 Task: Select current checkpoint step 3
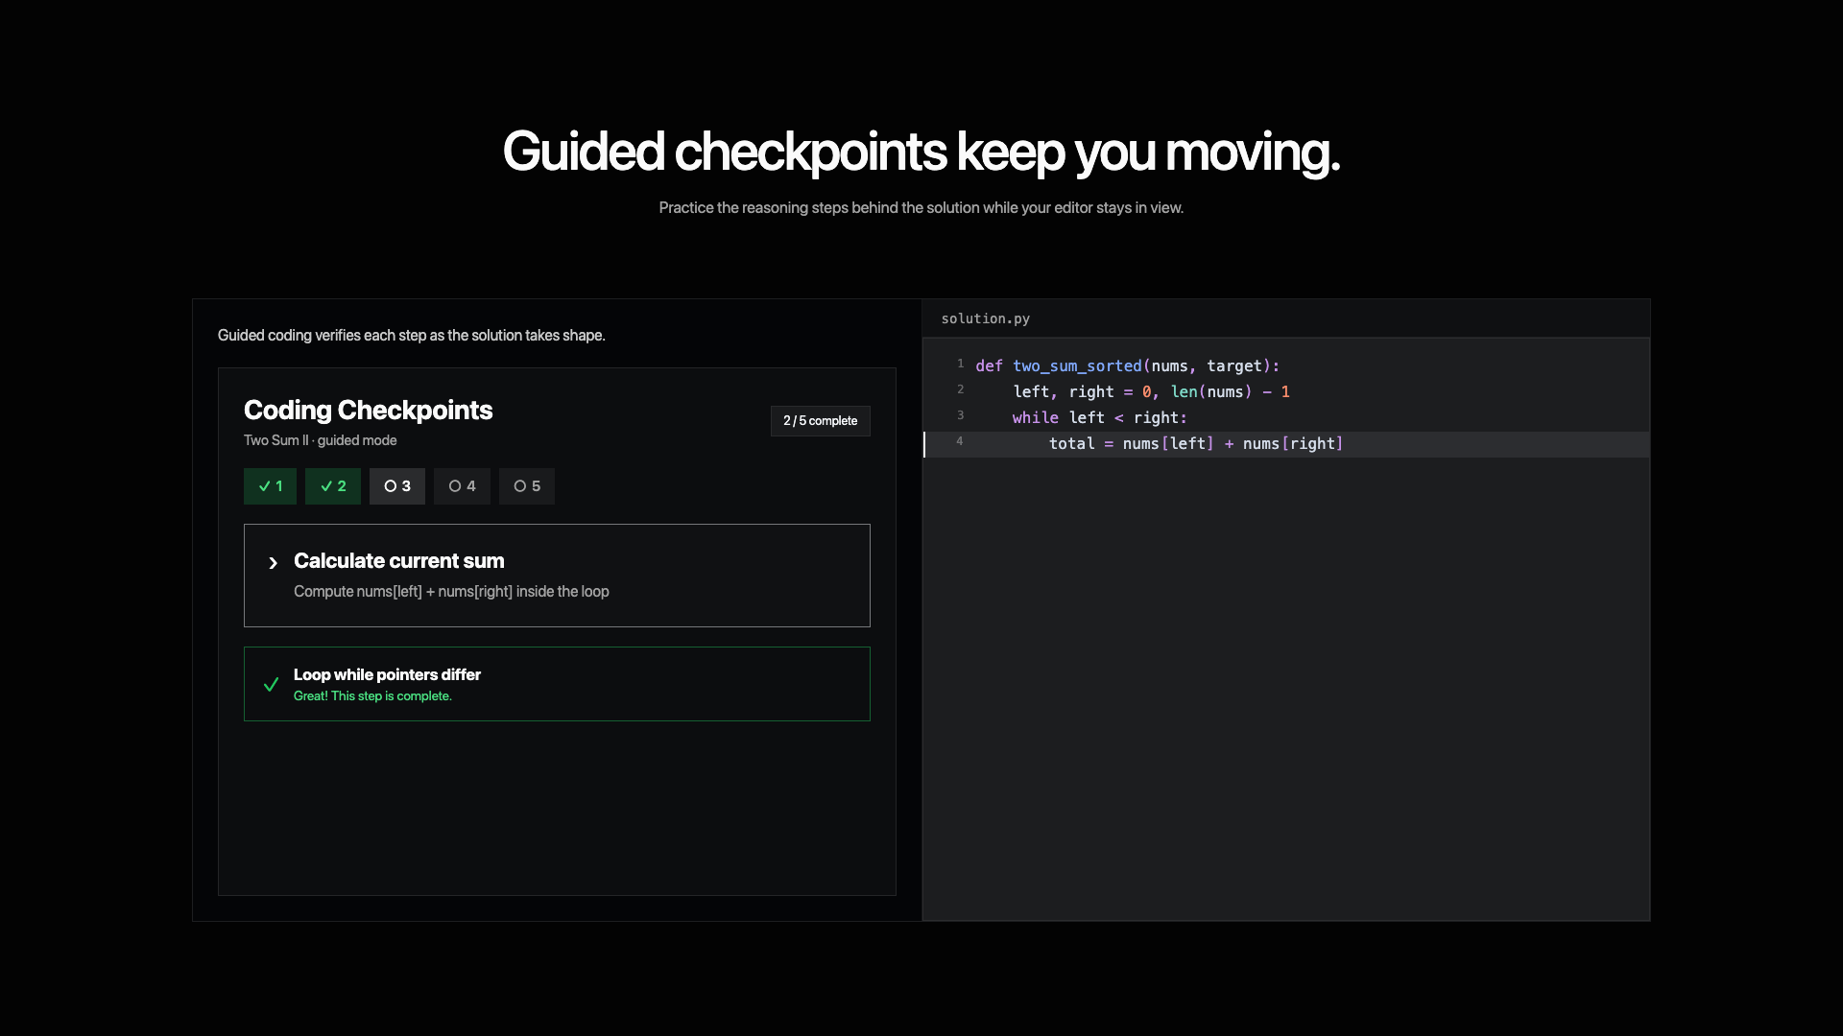(x=397, y=486)
